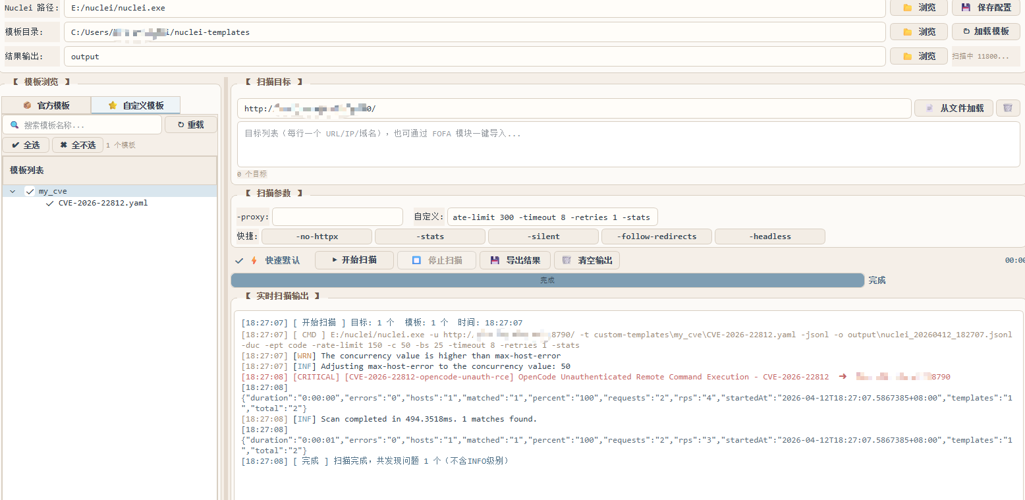1025x500 pixels.
Task: Click the 开始扫描 button
Action: pyautogui.click(x=354, y=260)
